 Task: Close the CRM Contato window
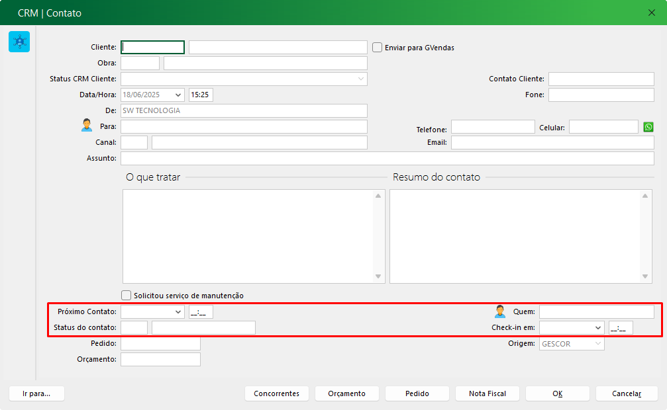click(x=651, y=13)
